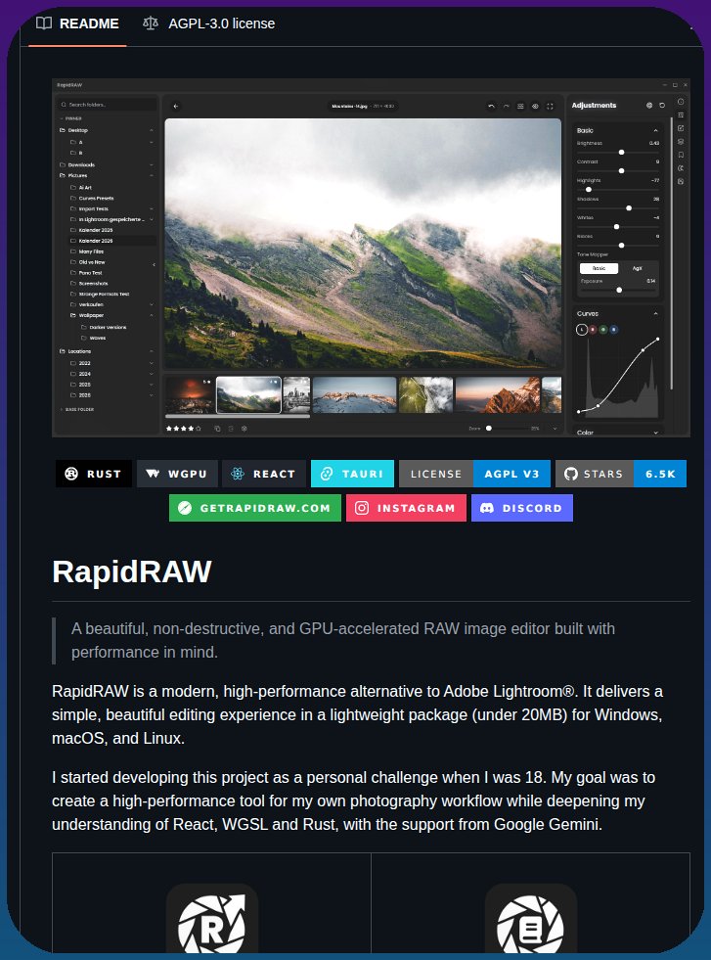Click the back arrow above the photo
This screenshot has height=960, width=711.
(176, 106)
